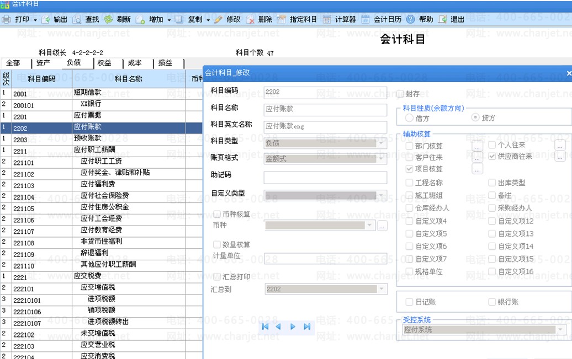Image resolution: width=572 pixels, height=359 pixels.
Task: Select row 2201 应付票据
Action: [102, 116]
